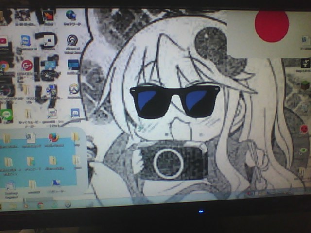Open the computer-with-disc installer shortcut

point(51,90)
